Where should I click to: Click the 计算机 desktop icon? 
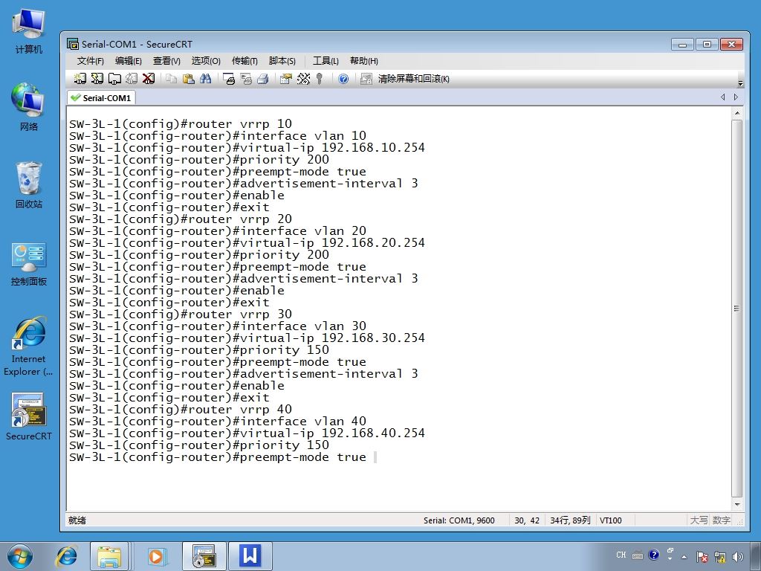[29, 31]
